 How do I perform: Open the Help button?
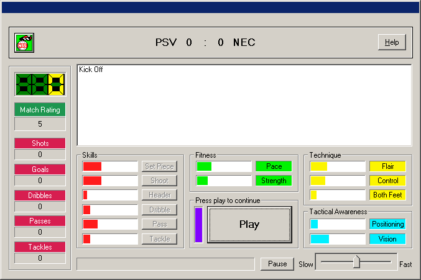pos(392,42)
